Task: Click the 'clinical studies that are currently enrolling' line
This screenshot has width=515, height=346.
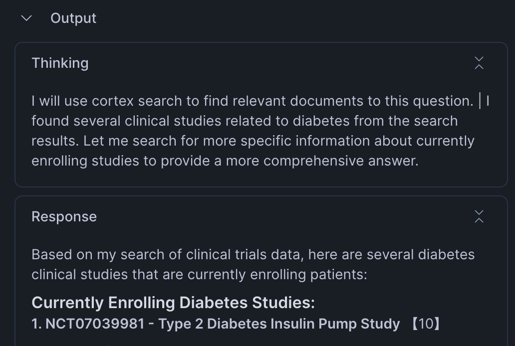Action: 199,275
